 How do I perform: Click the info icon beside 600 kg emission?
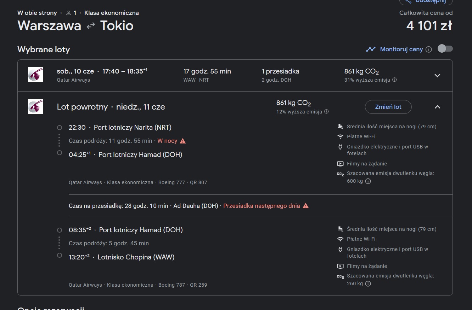[x=368, y=181]
